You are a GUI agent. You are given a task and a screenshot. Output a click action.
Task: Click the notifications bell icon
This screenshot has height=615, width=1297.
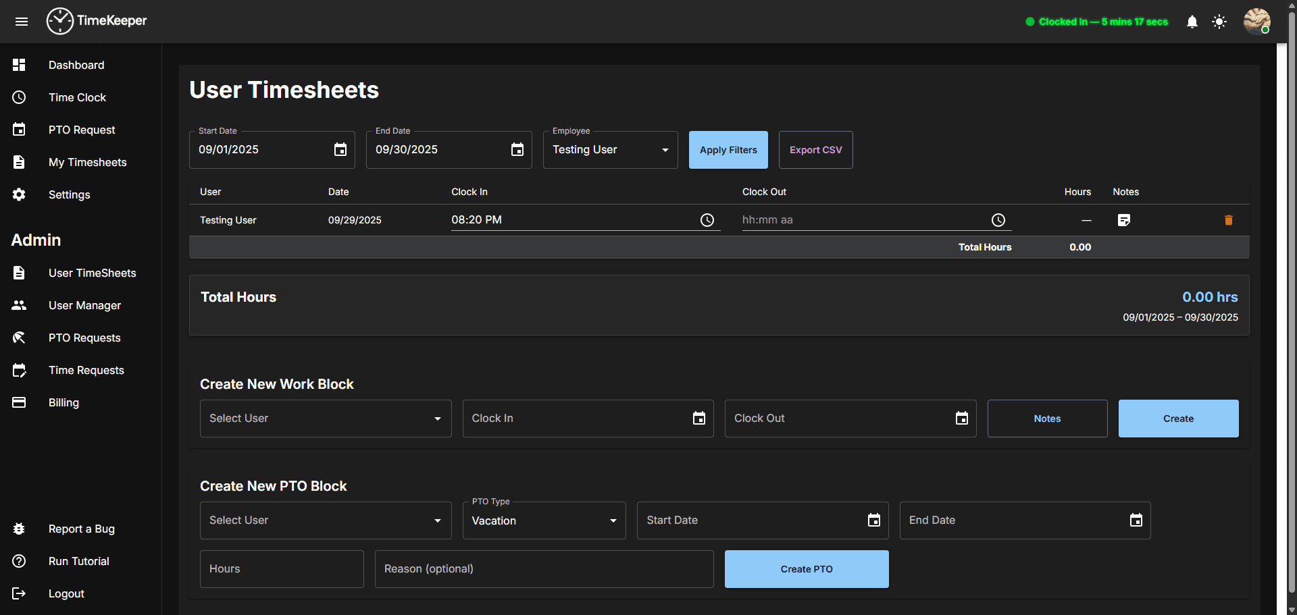[x=1192, y=22]
